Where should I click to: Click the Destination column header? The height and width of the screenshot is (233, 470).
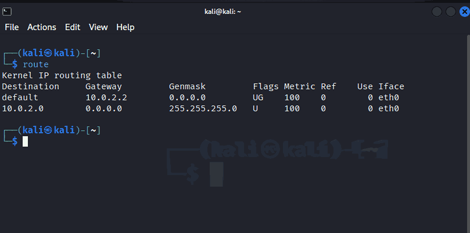click(31, 86)
